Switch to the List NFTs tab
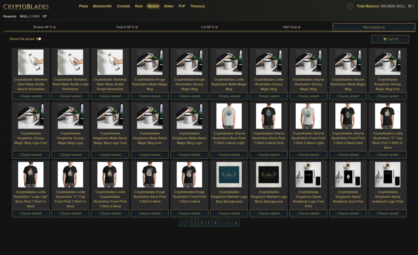 coord(209,27)
